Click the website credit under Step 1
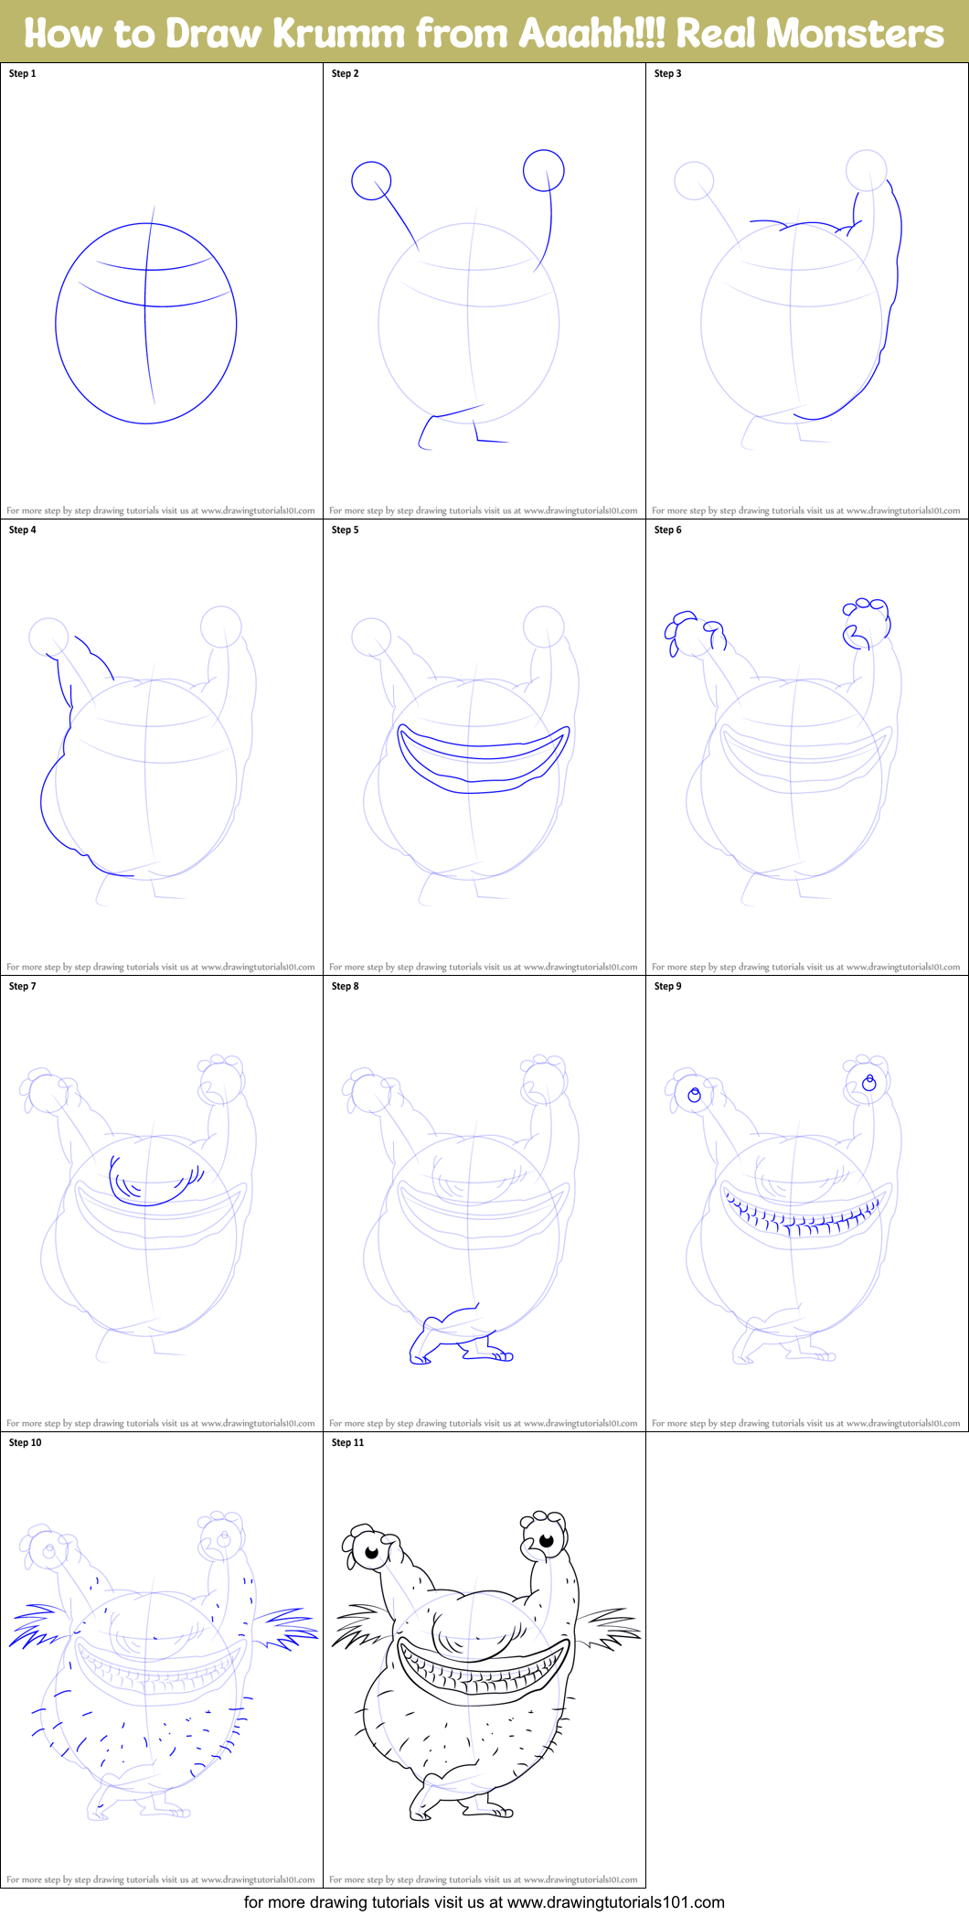The height and width of the screenshot is (1916, 969). pos(161,510)
